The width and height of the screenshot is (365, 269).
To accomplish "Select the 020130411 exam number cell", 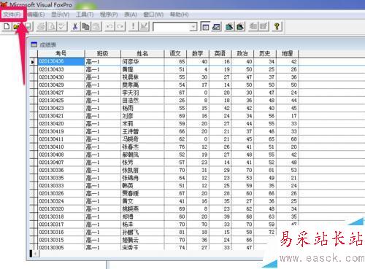I will [x=61, y=139].
